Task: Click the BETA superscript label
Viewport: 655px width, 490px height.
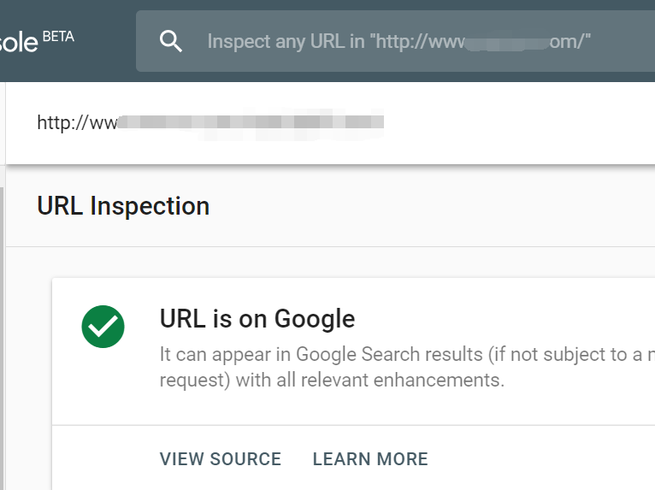Action: [x=58, y=37]
